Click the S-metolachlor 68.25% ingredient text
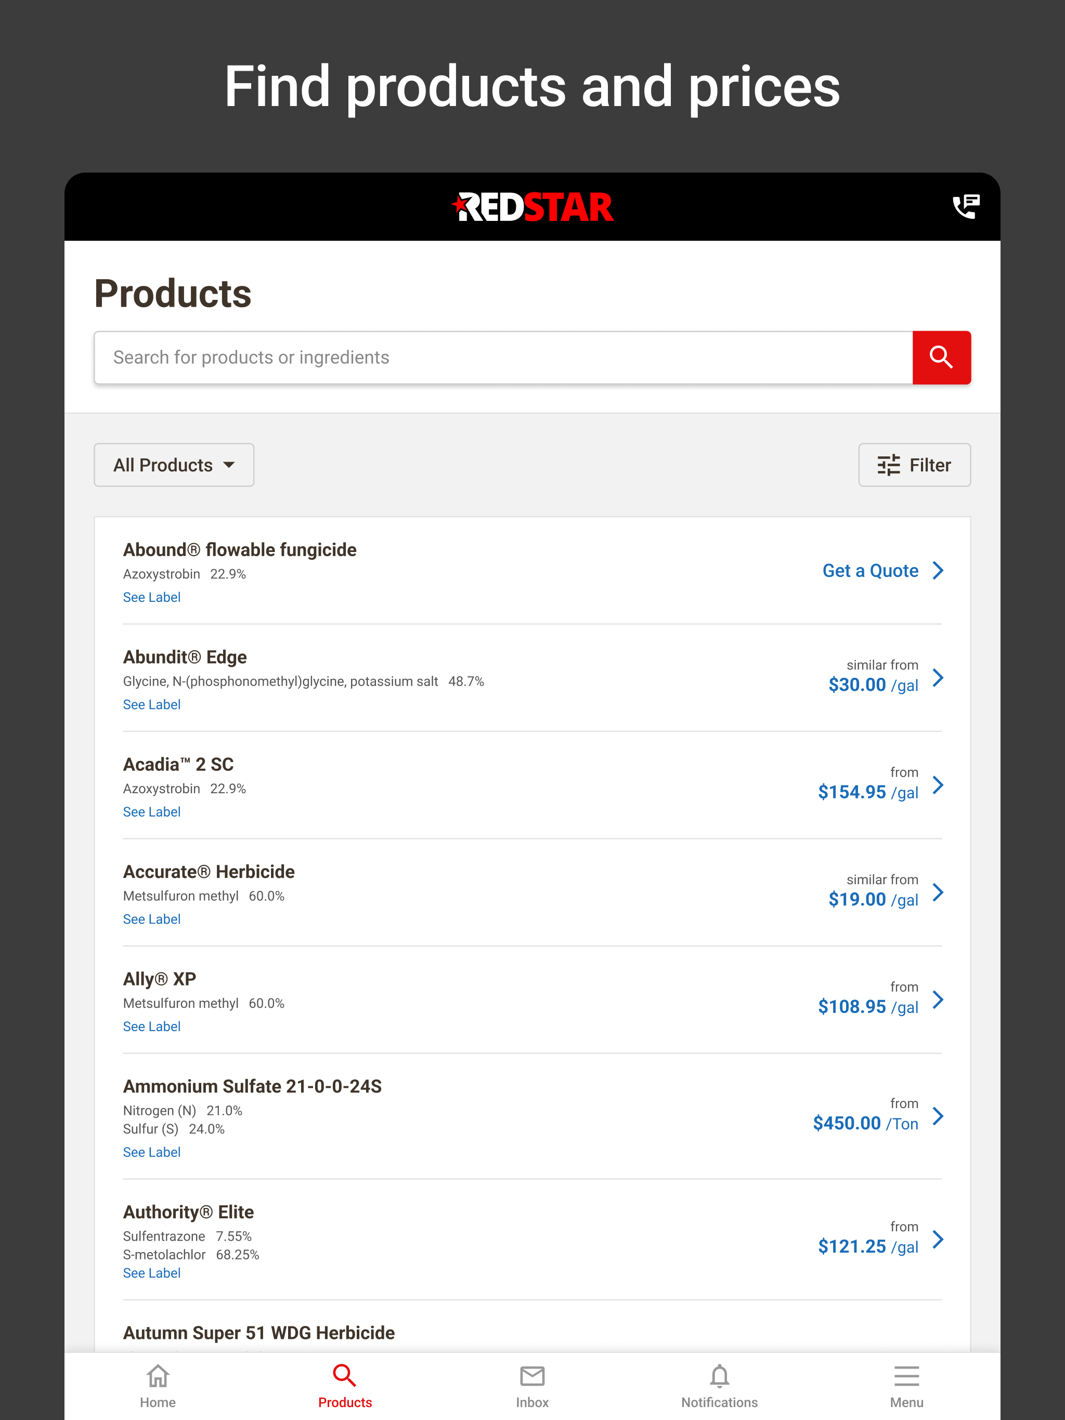 (x=191, y=1254)
